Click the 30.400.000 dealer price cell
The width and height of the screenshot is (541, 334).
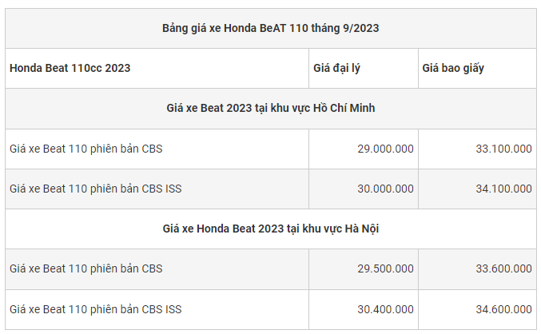click(385, 308)
